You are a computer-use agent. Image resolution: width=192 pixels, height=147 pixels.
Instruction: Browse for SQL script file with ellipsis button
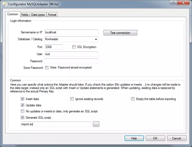pyautogui.click(x=96, y=124)
